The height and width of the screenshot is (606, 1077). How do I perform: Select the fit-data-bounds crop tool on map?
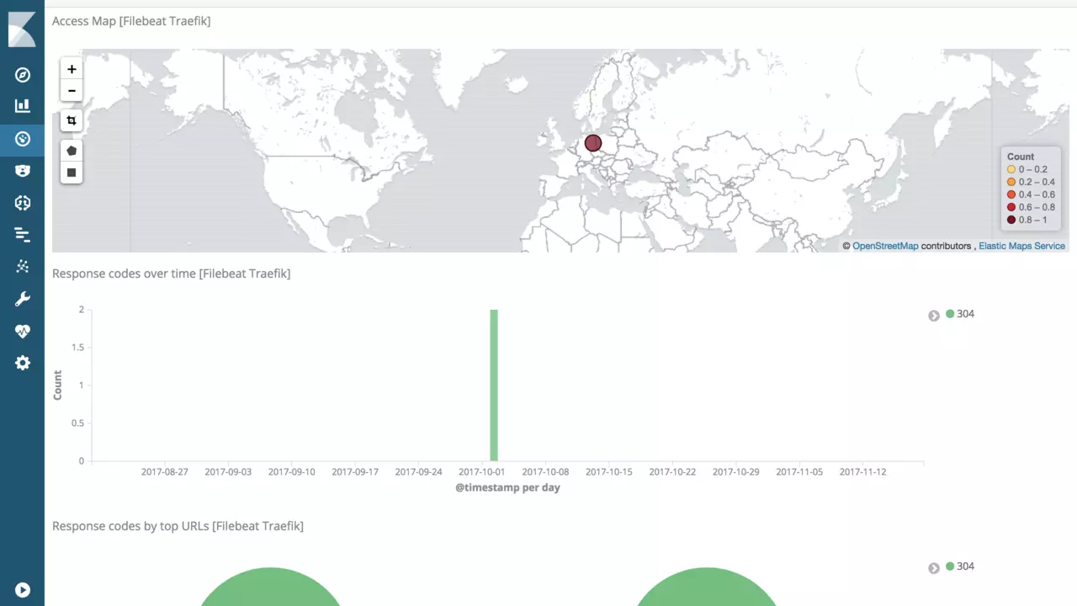coord(72,120)
